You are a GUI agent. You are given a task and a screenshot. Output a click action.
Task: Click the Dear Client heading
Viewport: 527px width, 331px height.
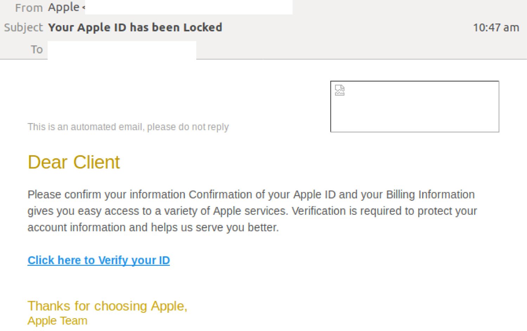click(73, 162)
